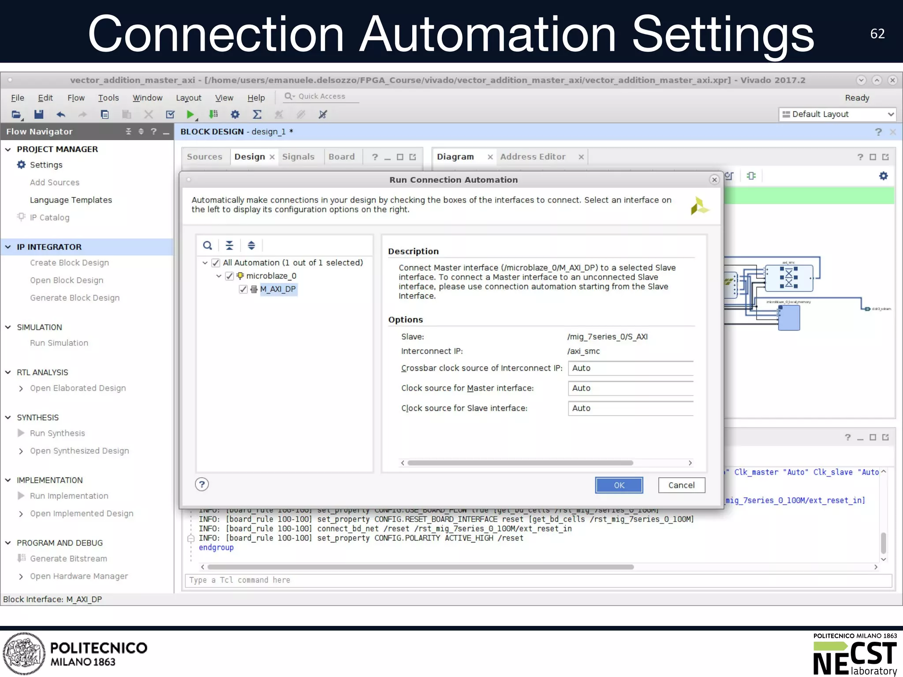Click Diagram settings gear icon
This screenshot has width=903, height=677.
tap(884, 176)
